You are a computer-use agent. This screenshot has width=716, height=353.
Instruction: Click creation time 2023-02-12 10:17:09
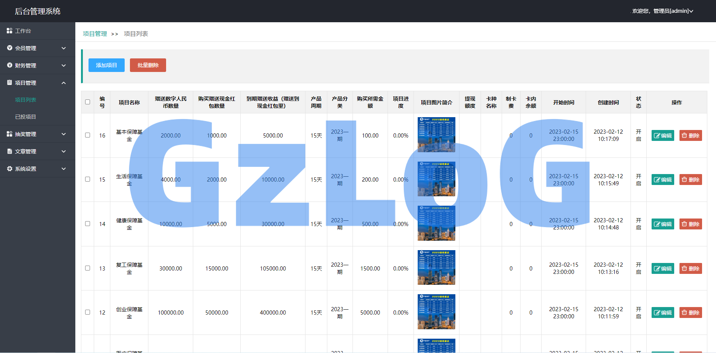608,135
